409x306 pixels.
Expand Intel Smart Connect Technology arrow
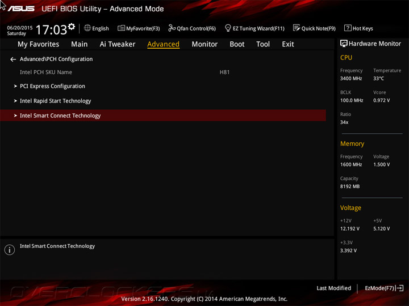click(x=15, y=116)
